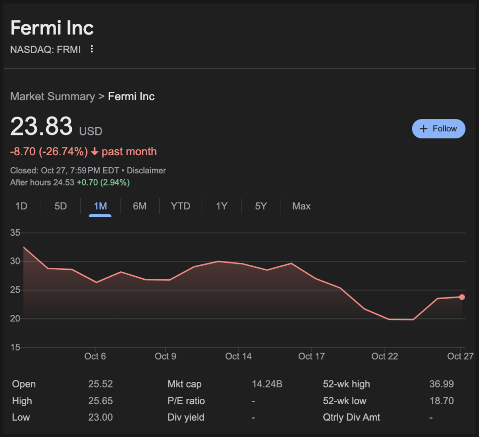Image resolution: width=479 pixels, height=437 pixels.
Task: Switch chart to 6M range
Action: 139,206
